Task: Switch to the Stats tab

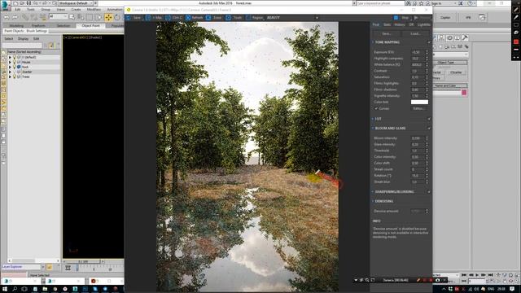Action: pyautogui.click(x=387, y=24)
